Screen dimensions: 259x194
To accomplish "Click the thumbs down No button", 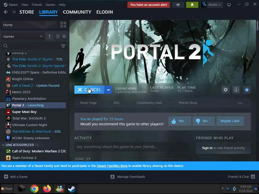I will pyautogui.click(x=204, y=121).
